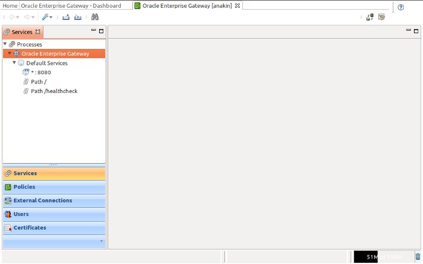Open the back arrow history dropdown
423x264 pixels.
point(18,18)
